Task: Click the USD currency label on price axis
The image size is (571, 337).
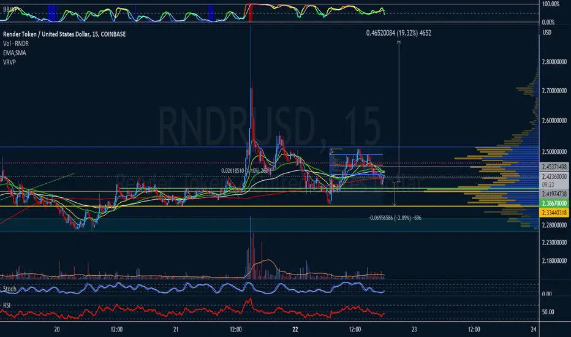Action: 547,32
